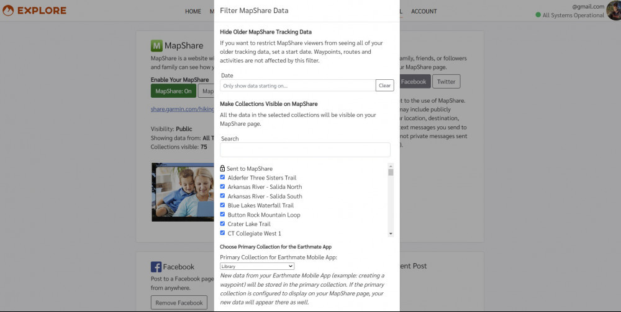Open the ACCOUNT navigation menu item

(x=424, y=11)
